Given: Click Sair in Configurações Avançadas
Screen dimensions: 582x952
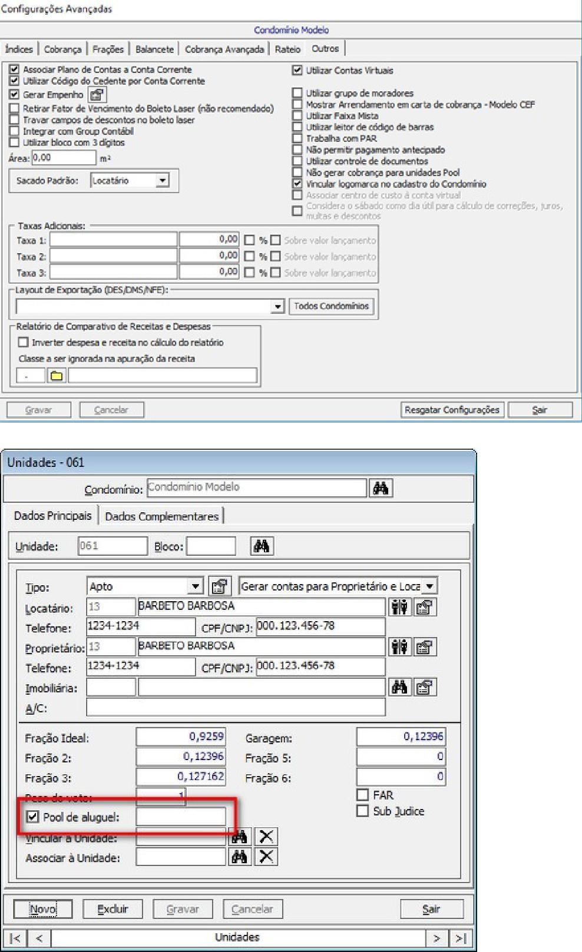Looking at the screenshot, I should (540, 410).
